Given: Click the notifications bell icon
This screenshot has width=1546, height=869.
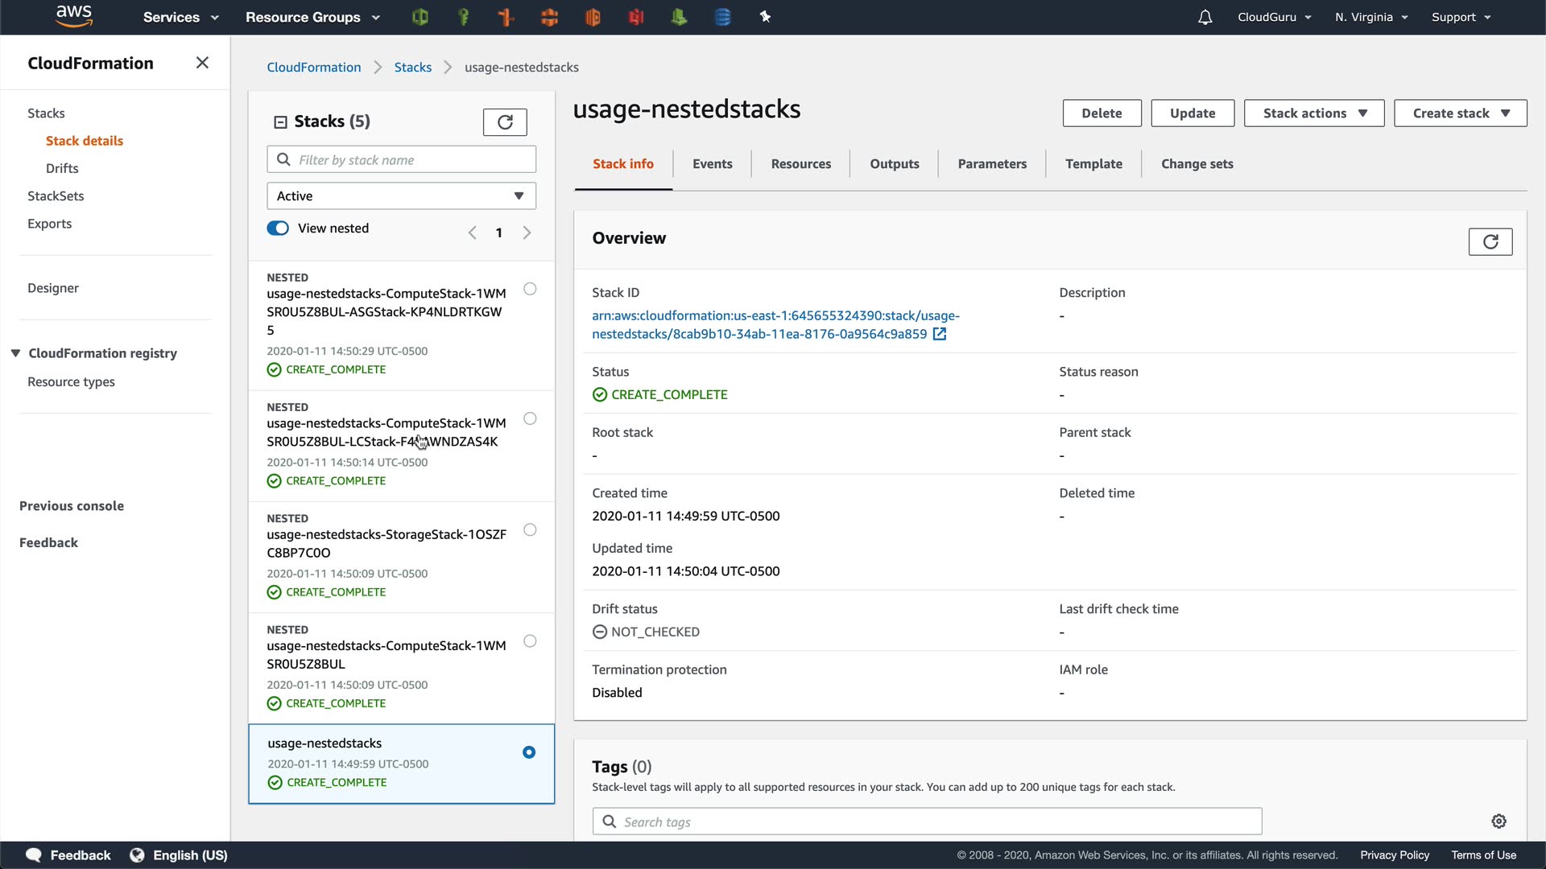Looking at the screenshot, I should point(1205,17).
